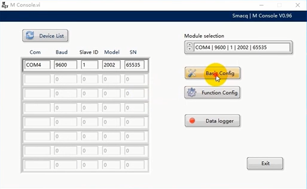Image resolution: width=307 pixels, height=189 pixels.
Task: Click the red record dot on Data logger
Action: tap(192, 121)
